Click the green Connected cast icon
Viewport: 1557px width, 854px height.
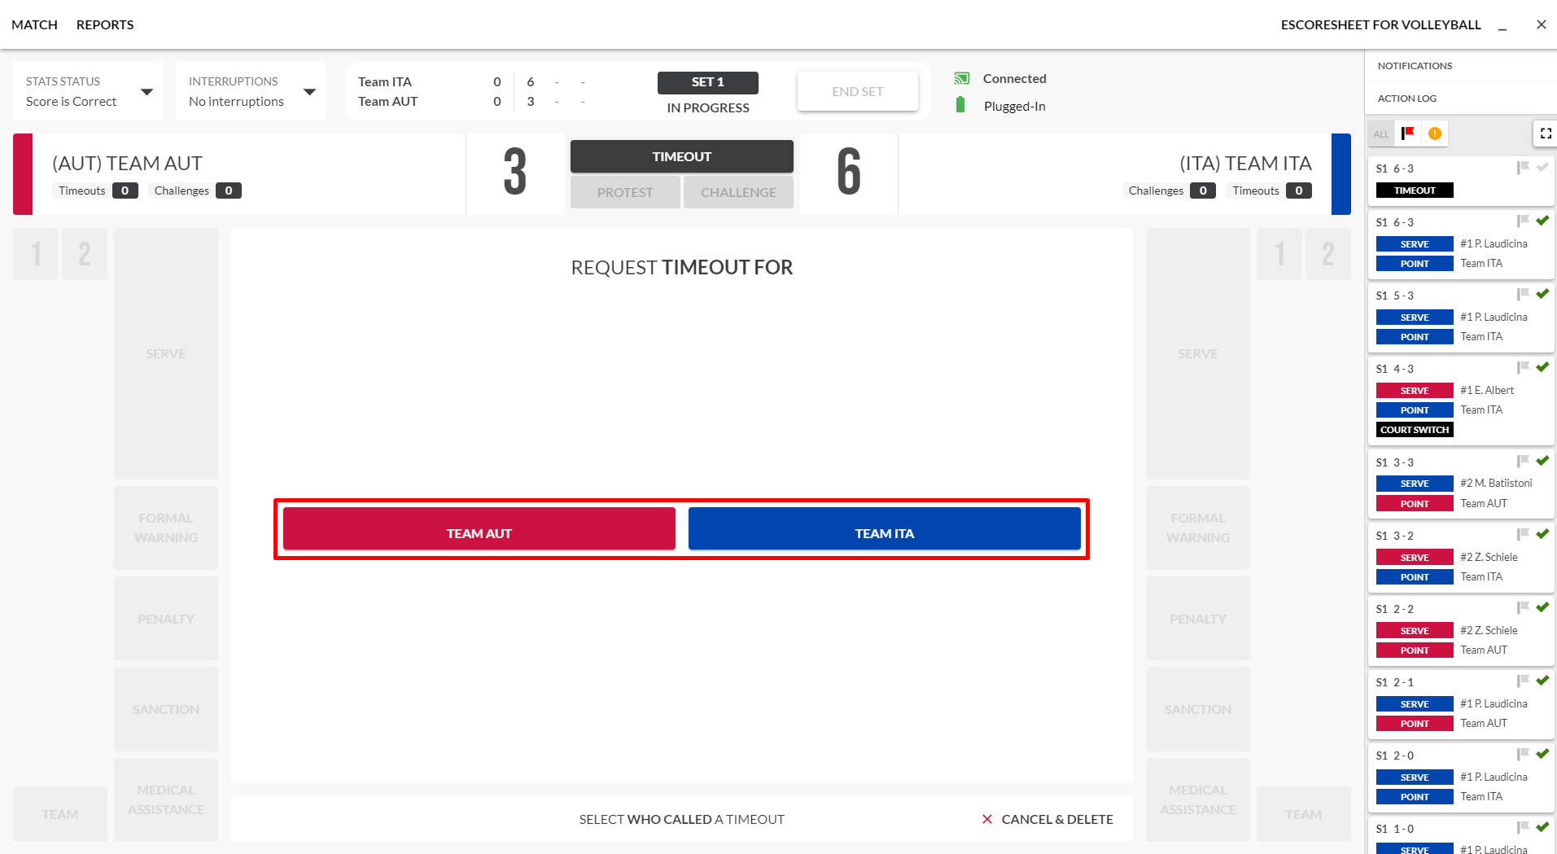(x=962, y=79)
